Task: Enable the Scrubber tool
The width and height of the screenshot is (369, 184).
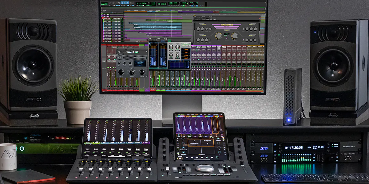Action: point(130,3)
